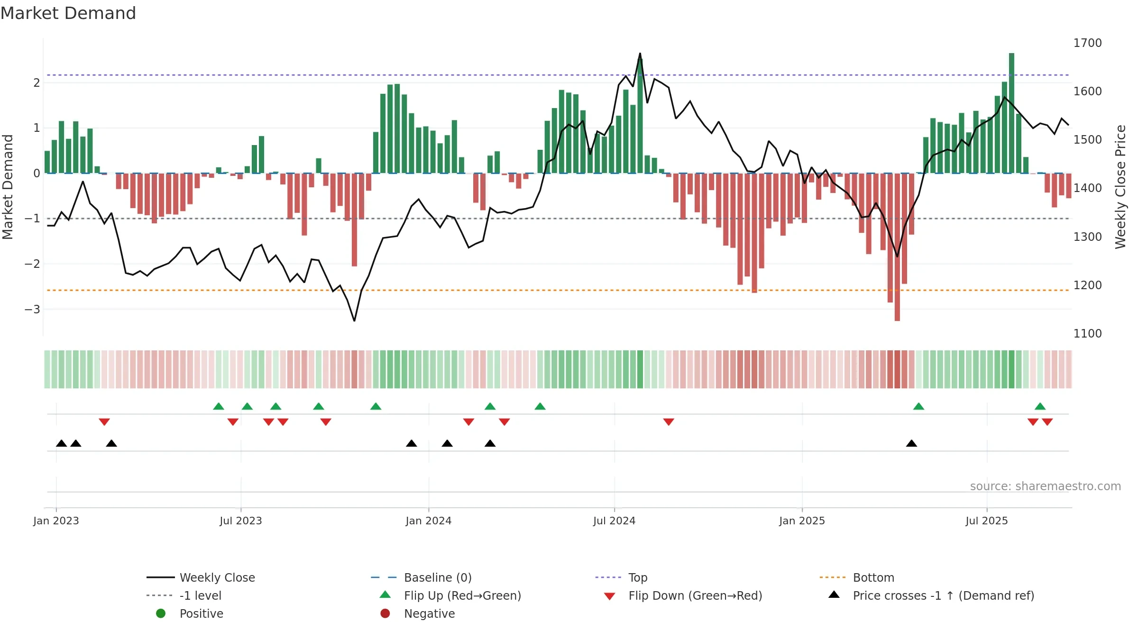Click the final red flip-down marker in 2025
The image size is (1138, 640).
(x=1047, y=422)
